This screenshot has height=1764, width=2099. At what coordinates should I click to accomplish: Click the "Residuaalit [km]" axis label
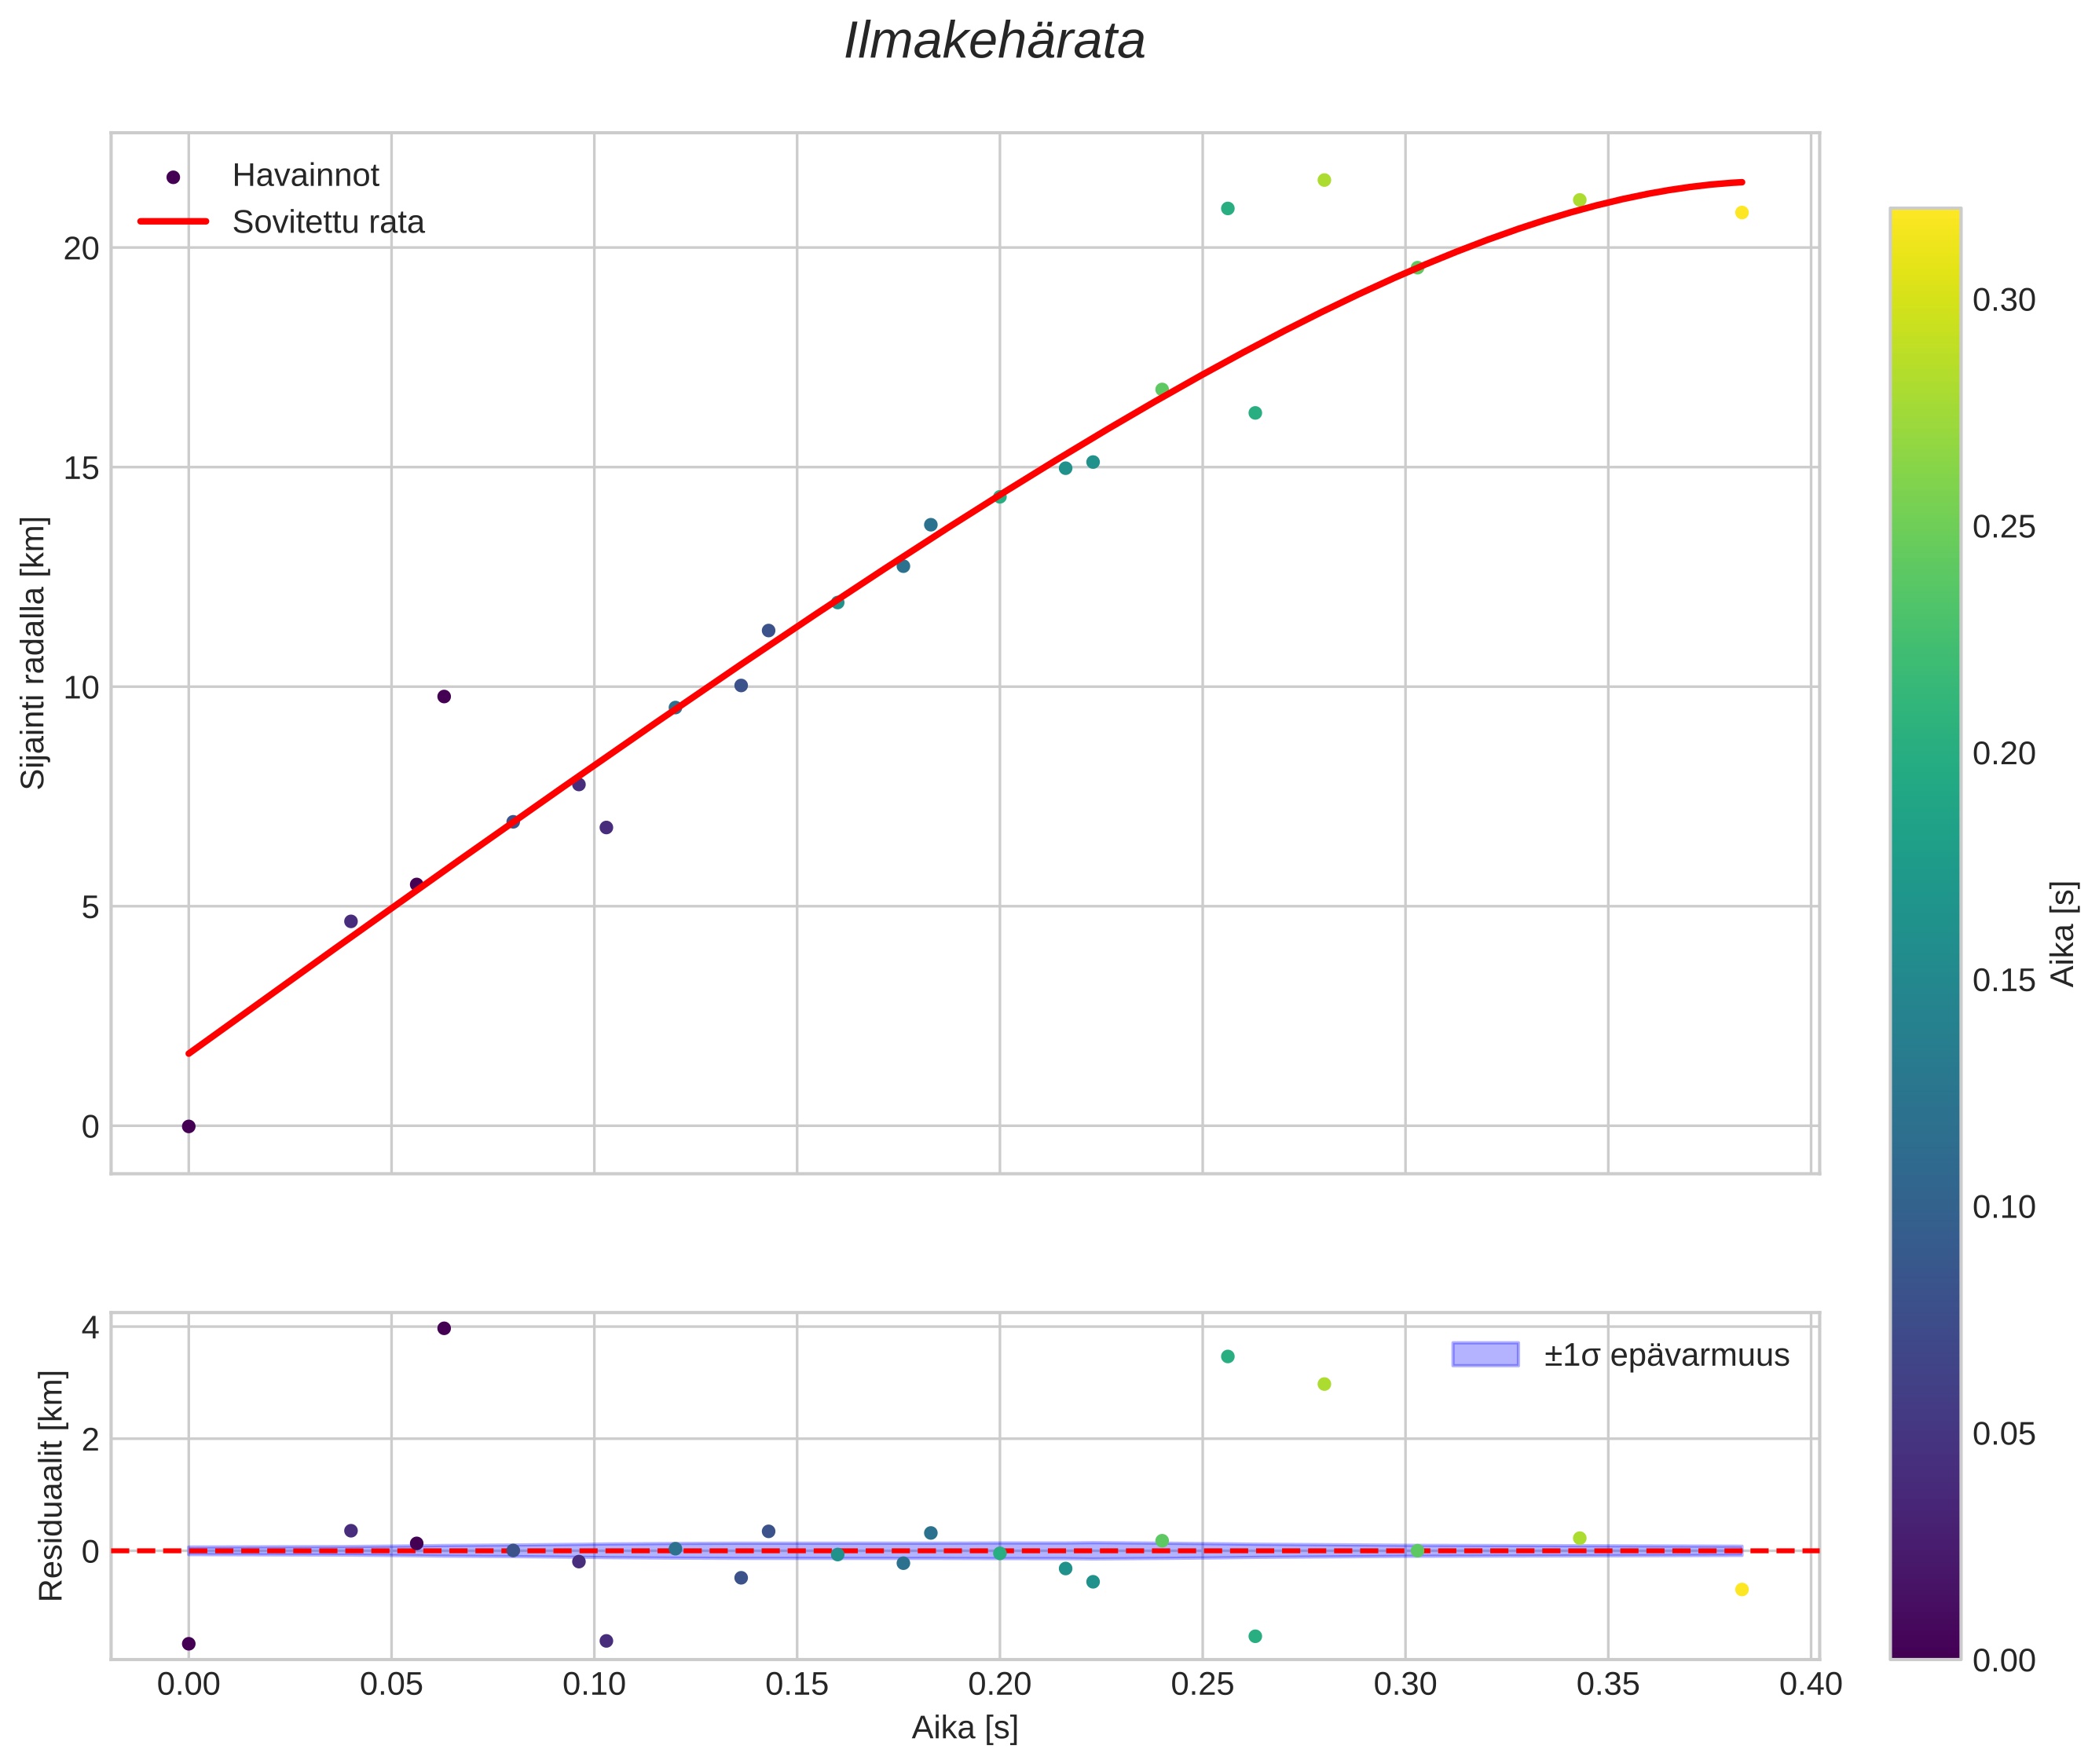click(x=51, y=1485)
